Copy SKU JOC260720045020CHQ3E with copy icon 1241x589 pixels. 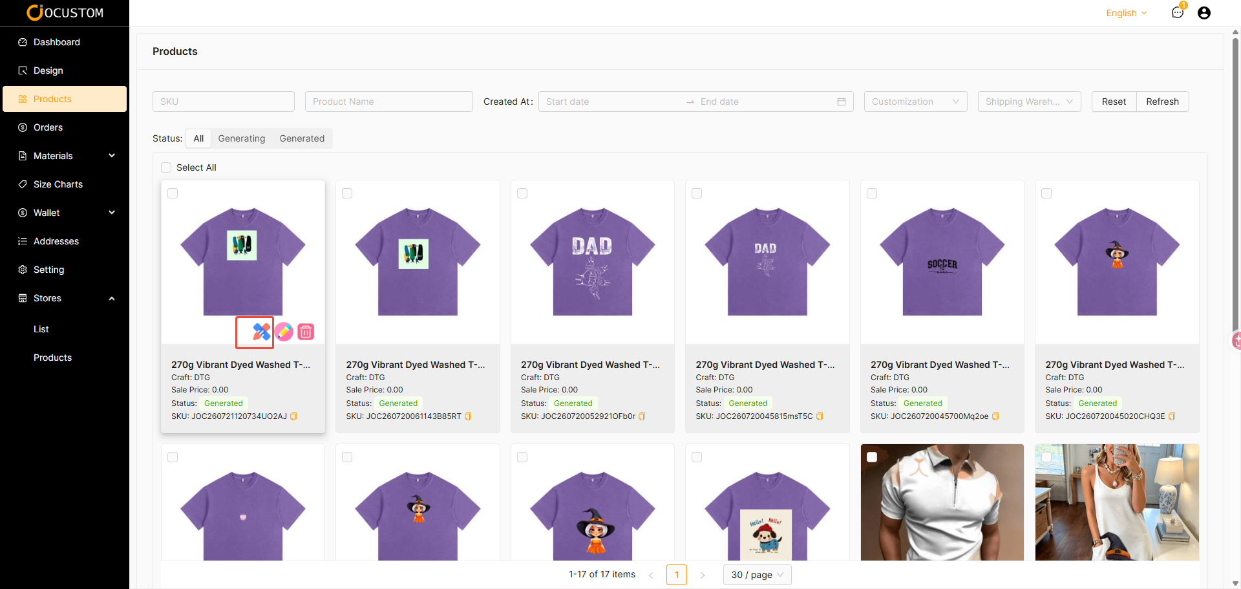1172,416
